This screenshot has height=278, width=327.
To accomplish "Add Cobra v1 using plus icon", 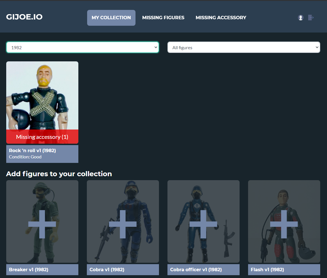I will (123, 224).
